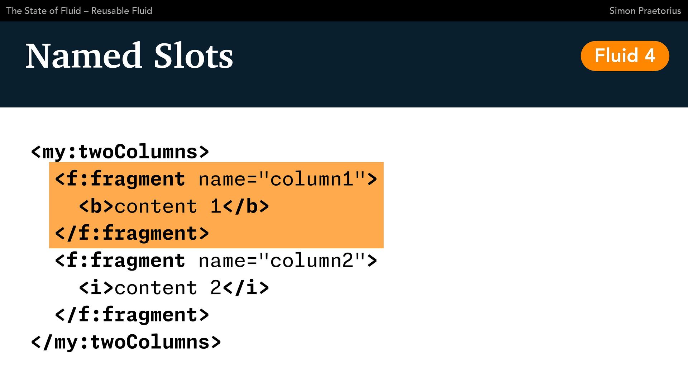
Task: Click the orange highlighted code block
Action: click(x=216, y=205)
